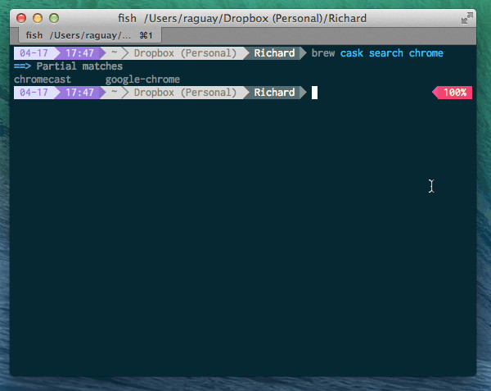The image size is (491, 391).
Task: Click the 'Partial matches' output line
Action: pos(79,66)
